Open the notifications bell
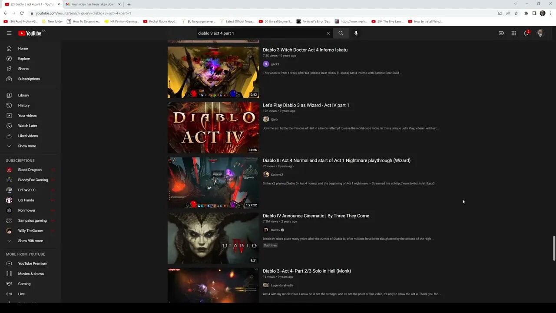Screen dimensions: 556x313 [526, 33]
